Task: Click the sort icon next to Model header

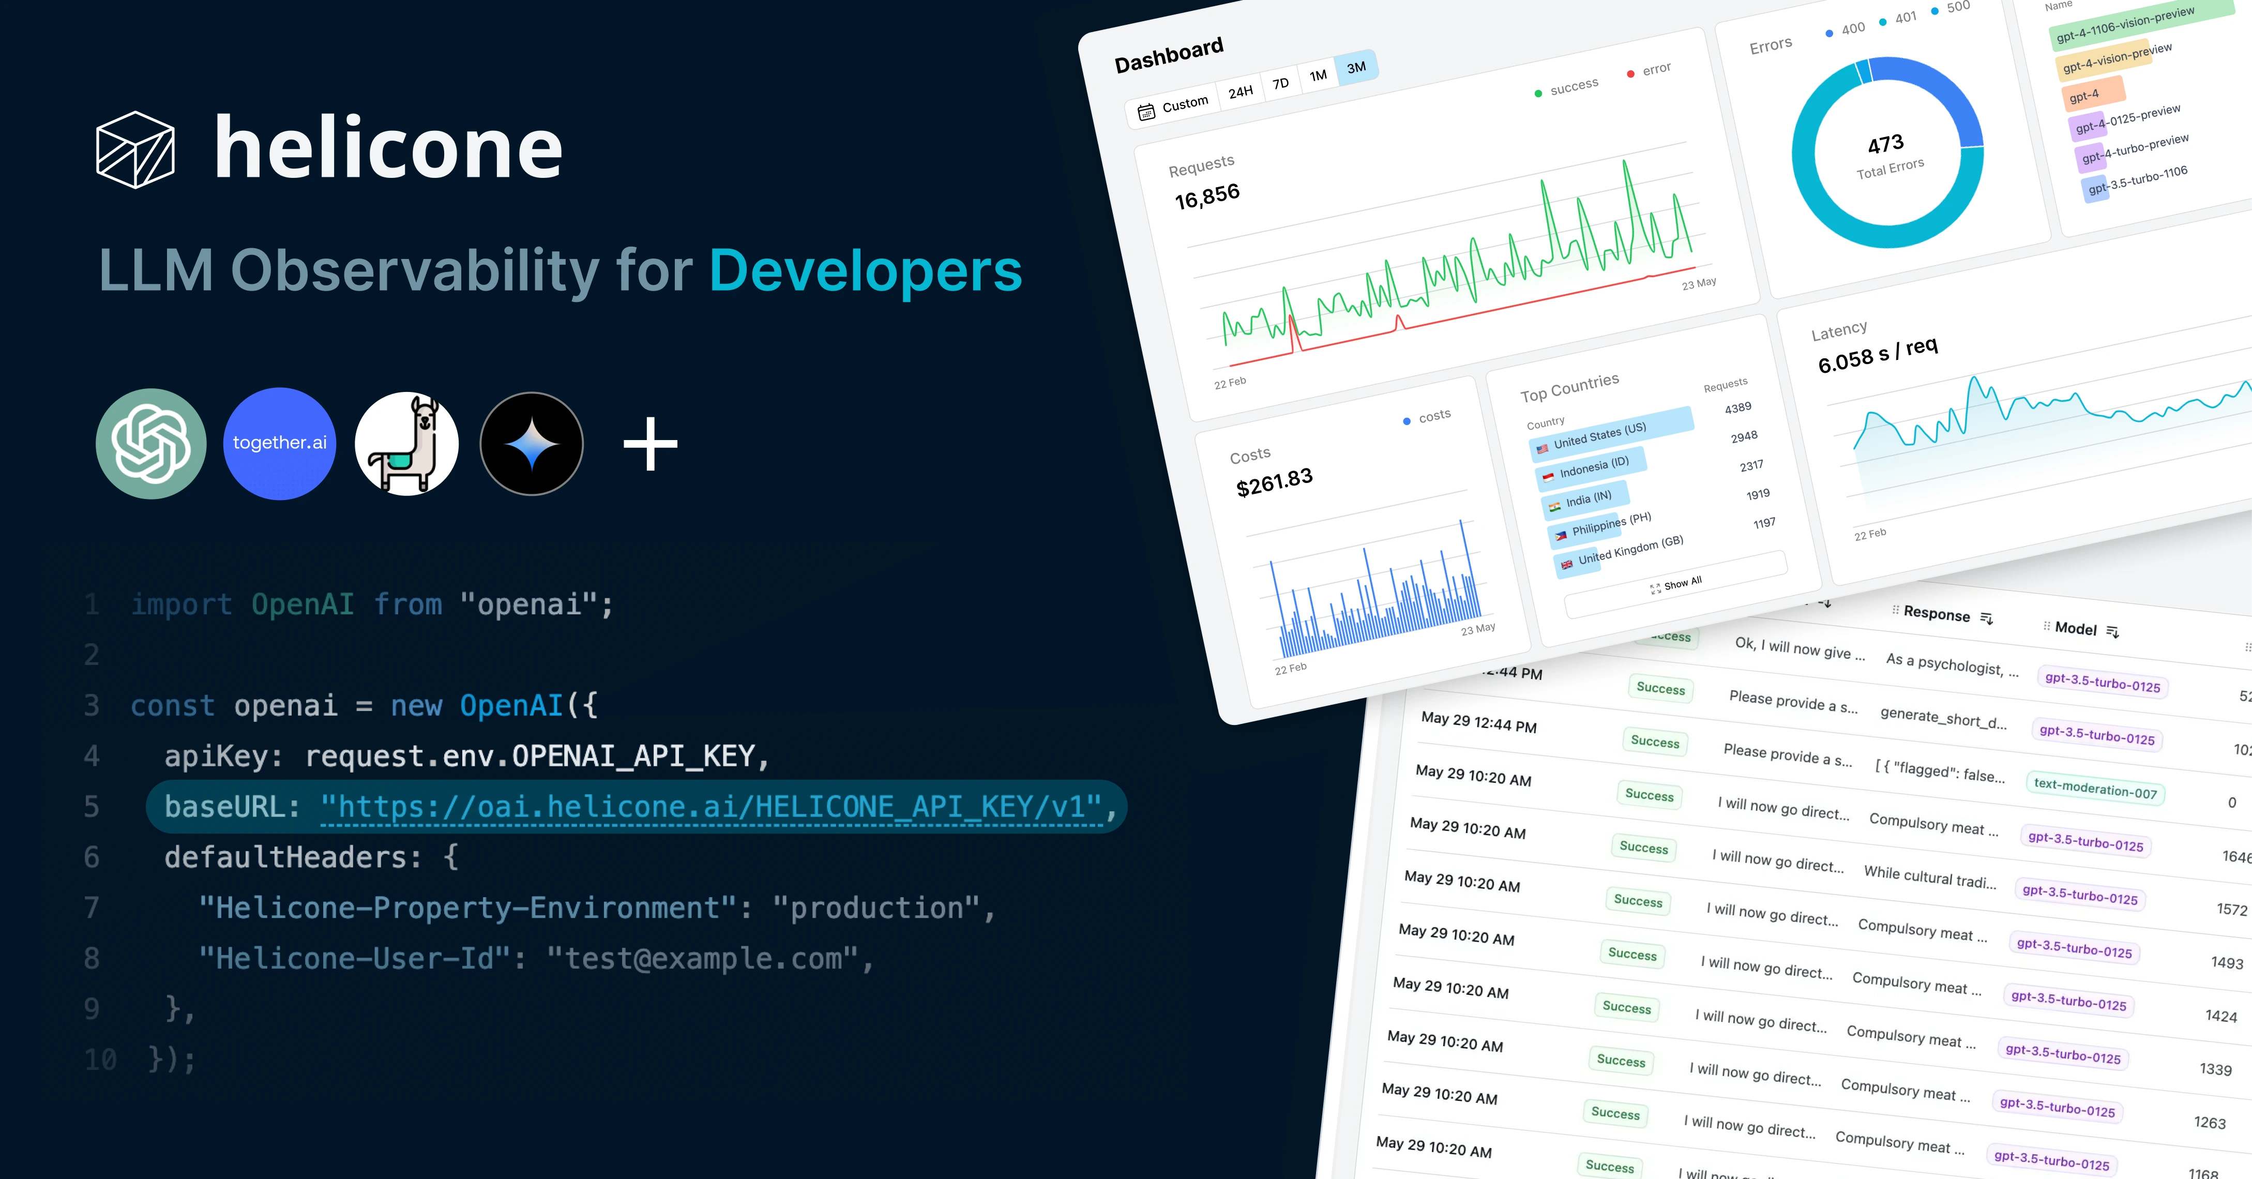Action: point(2112,631)
